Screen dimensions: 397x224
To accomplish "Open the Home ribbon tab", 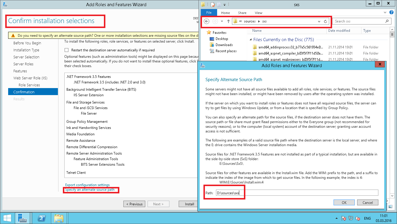I will 225,13.
